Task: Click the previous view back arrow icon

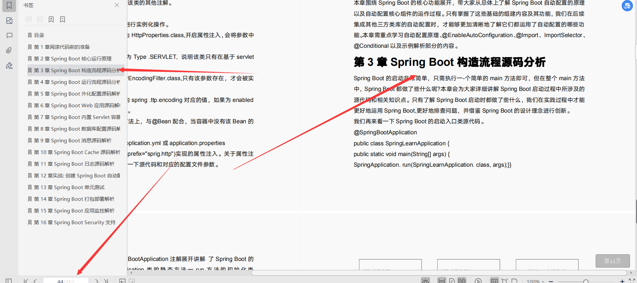Action: (122, 281)
